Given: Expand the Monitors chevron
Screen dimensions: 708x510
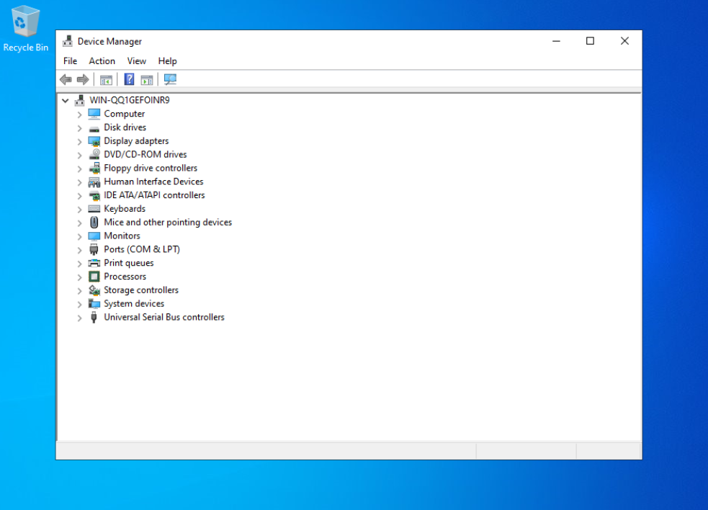Looking at the screenshot, I should (79, 236).
